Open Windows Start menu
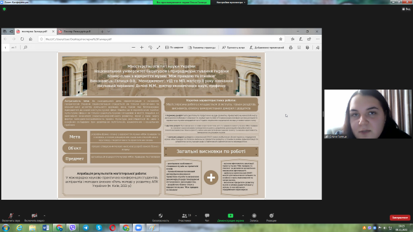The height and width of the screenshot is (232, 413). click(6, 227)
